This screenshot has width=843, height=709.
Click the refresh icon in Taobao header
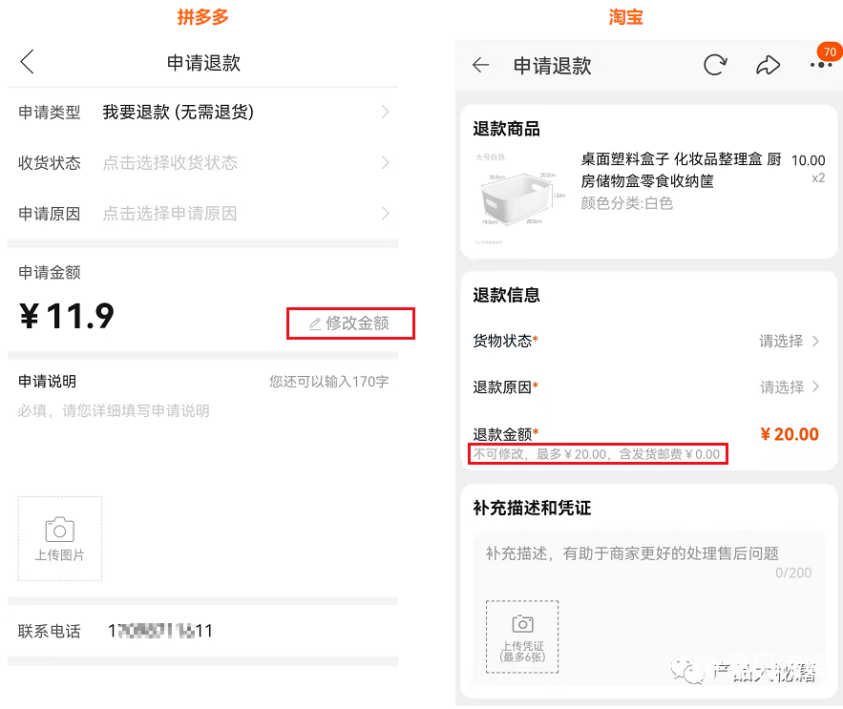pyautogui.click(x=714, y=65)
